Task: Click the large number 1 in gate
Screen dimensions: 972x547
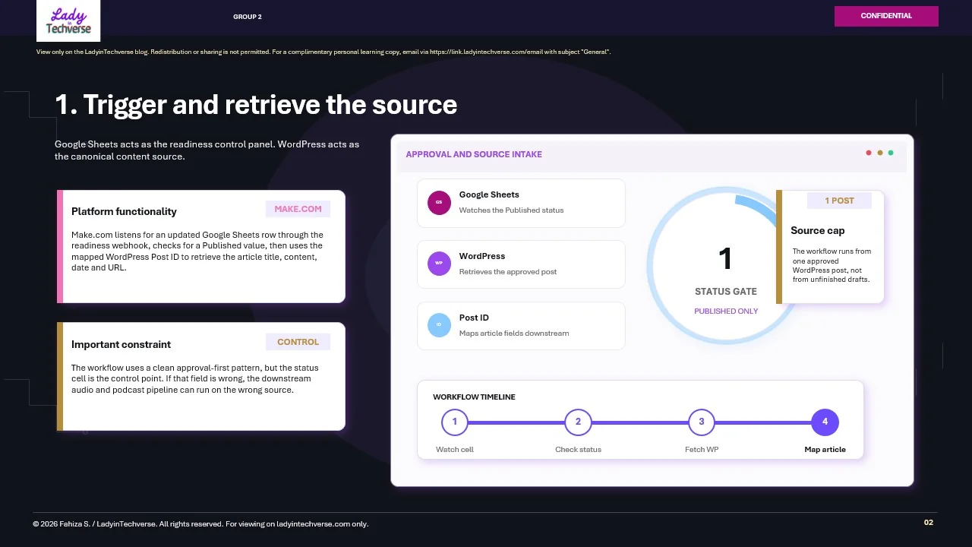Action: pos(725,259)
